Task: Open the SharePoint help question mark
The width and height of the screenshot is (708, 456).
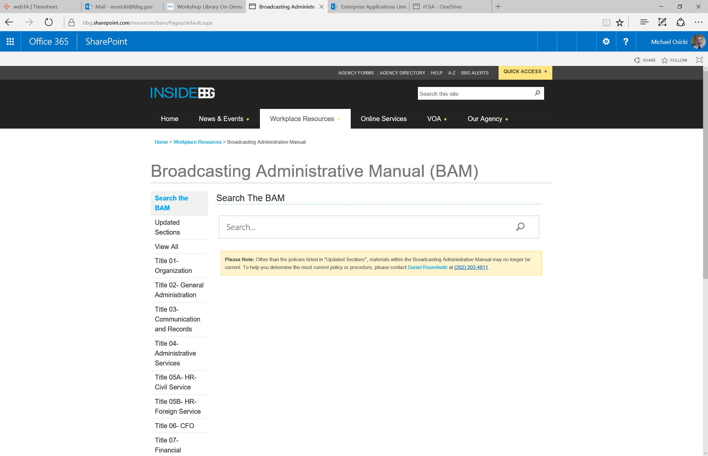Action: click(x=626, y=41)
